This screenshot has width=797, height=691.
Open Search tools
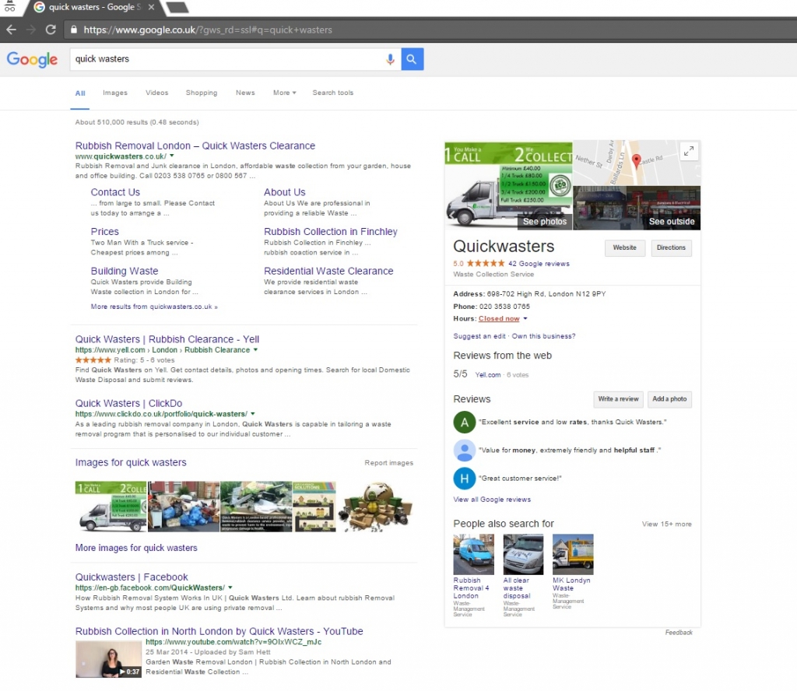pyautogui.click(x=333, y=93)
